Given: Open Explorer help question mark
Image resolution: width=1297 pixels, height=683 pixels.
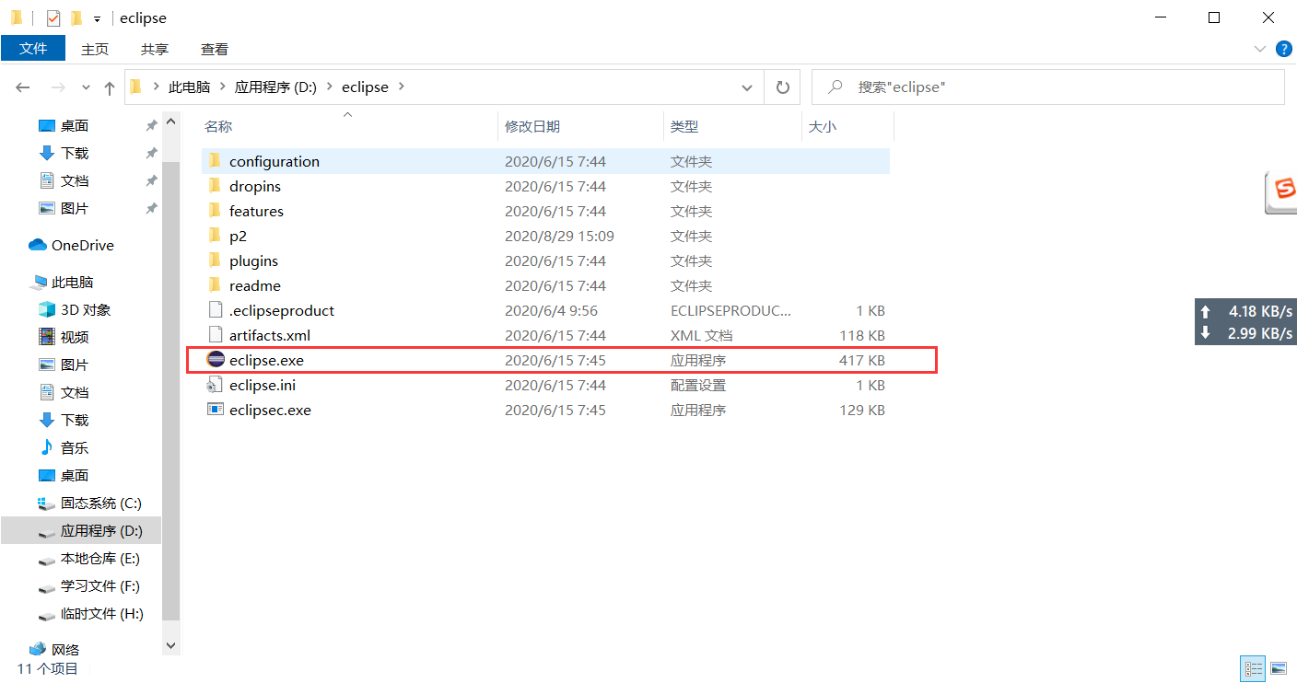Looking at the screenshot, I should pyautogui.click(x=1283, y=49).
